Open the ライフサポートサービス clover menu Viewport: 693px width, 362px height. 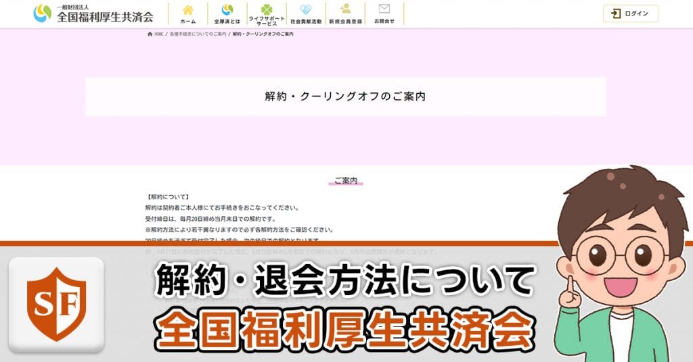[x=267, y=14]
